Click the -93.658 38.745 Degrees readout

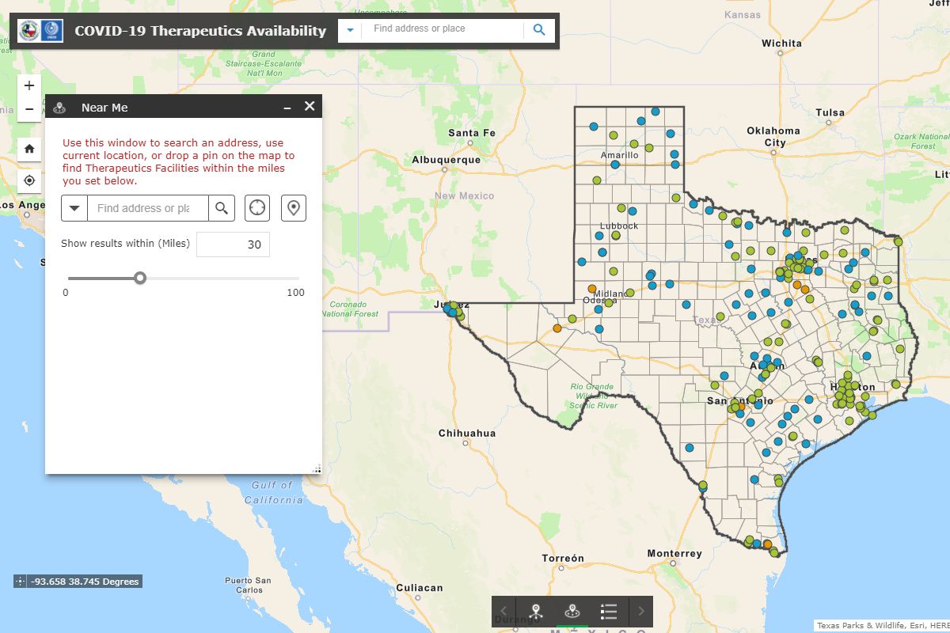click(x=85, y=582)
